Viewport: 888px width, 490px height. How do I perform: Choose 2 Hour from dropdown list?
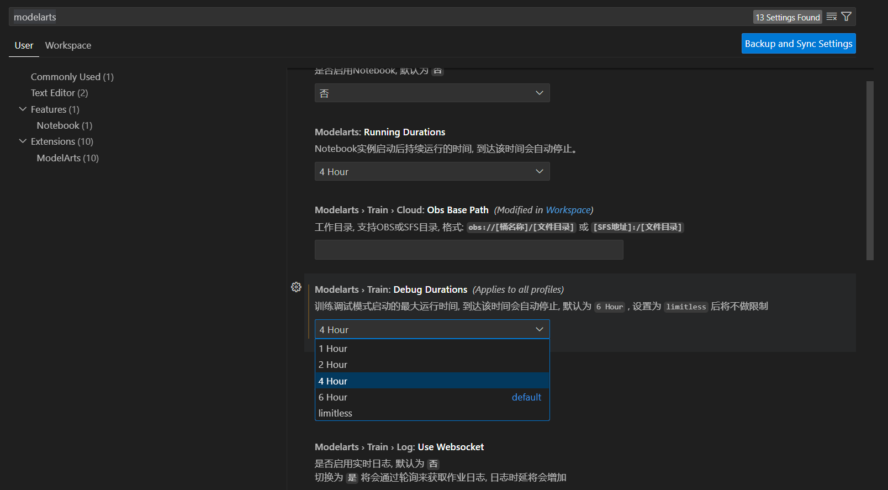click(x=432, y=365)
